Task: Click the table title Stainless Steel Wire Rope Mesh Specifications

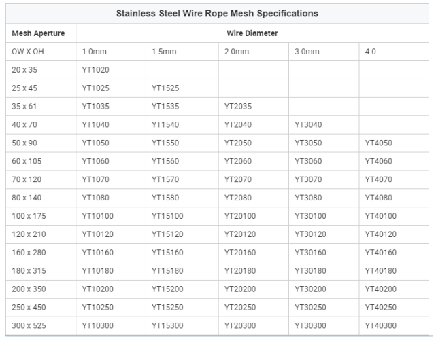Action: (x=217, y=14)
